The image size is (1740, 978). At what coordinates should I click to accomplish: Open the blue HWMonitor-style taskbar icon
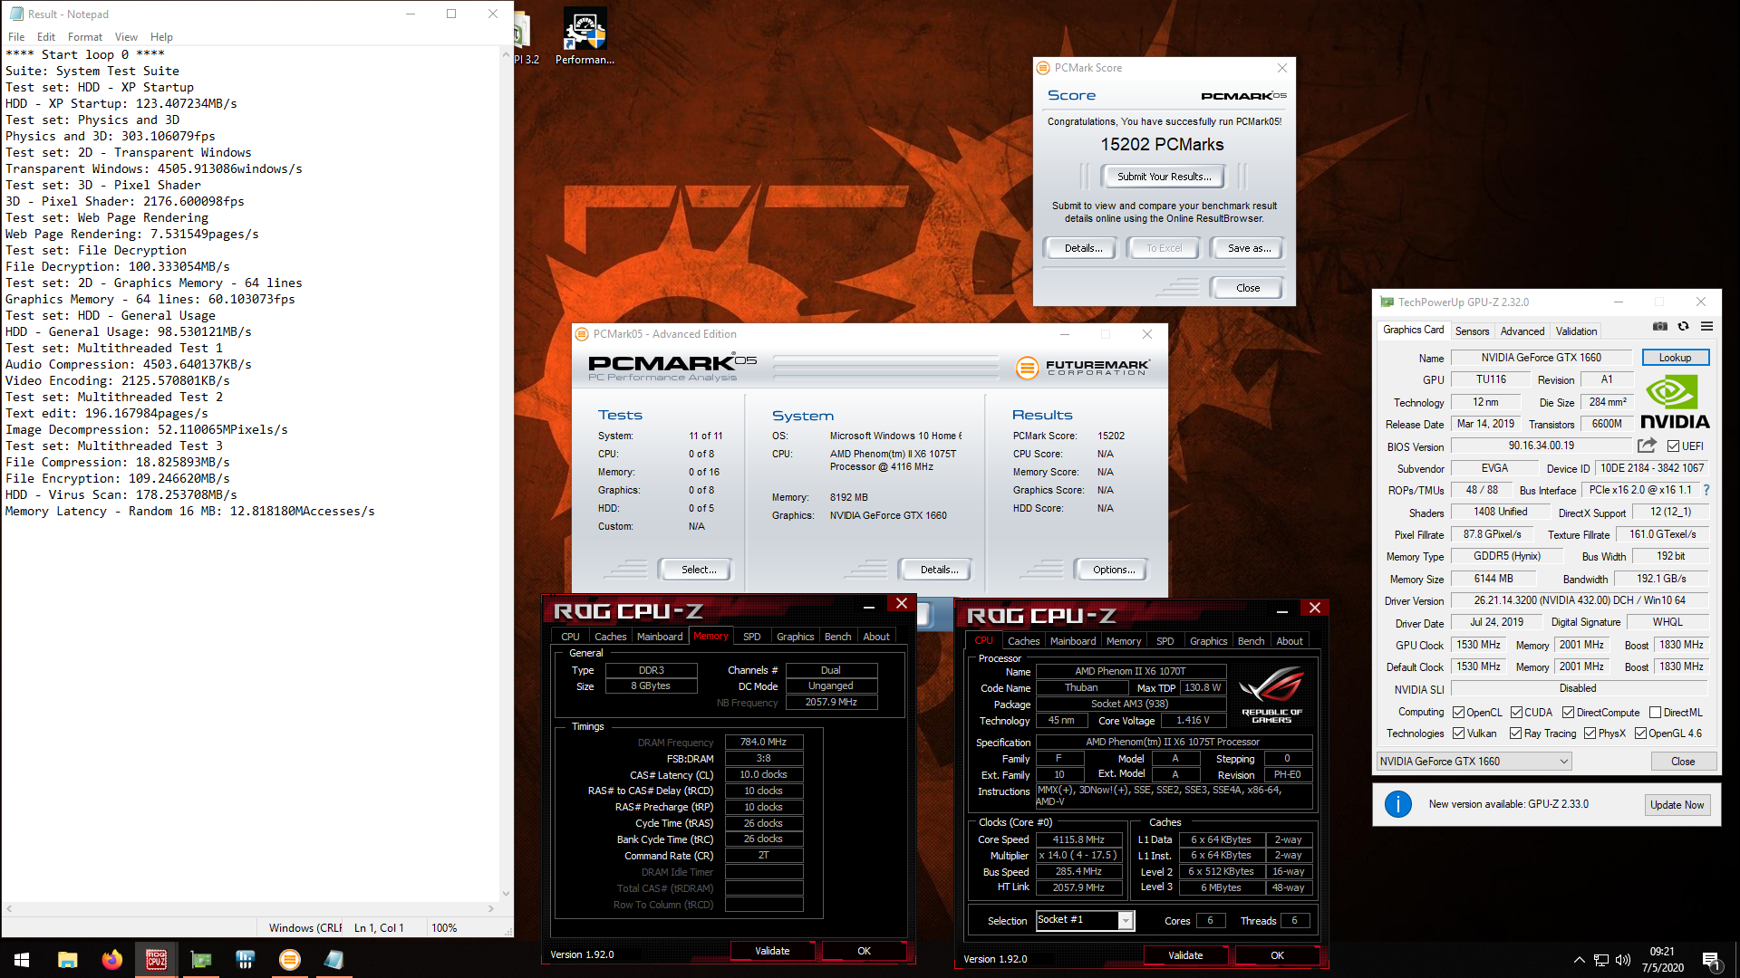click(x=245, y=960)
